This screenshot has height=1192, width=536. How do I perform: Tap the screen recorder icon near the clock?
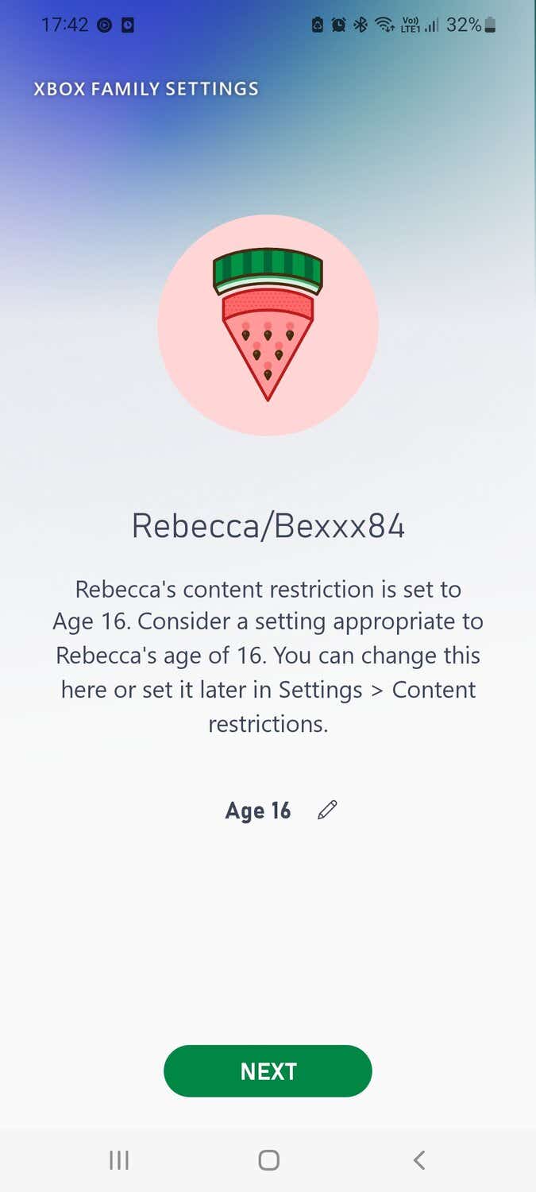click(x=129, y=25)
